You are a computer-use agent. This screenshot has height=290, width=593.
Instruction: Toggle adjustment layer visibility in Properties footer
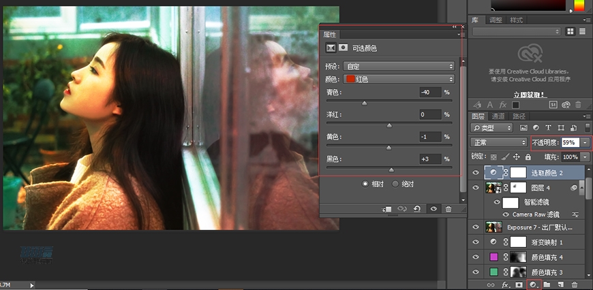click(434, 209)
